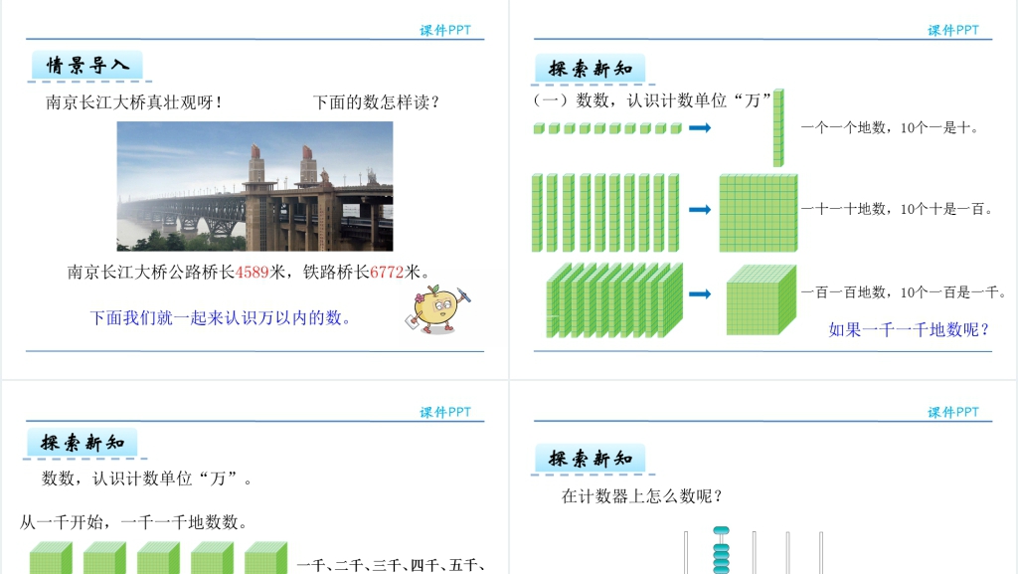Viewport: 1018px width, 574px height.
Task: Click the text '从一千开始,一千一千地数数。'
Action: tap(134, 522)
